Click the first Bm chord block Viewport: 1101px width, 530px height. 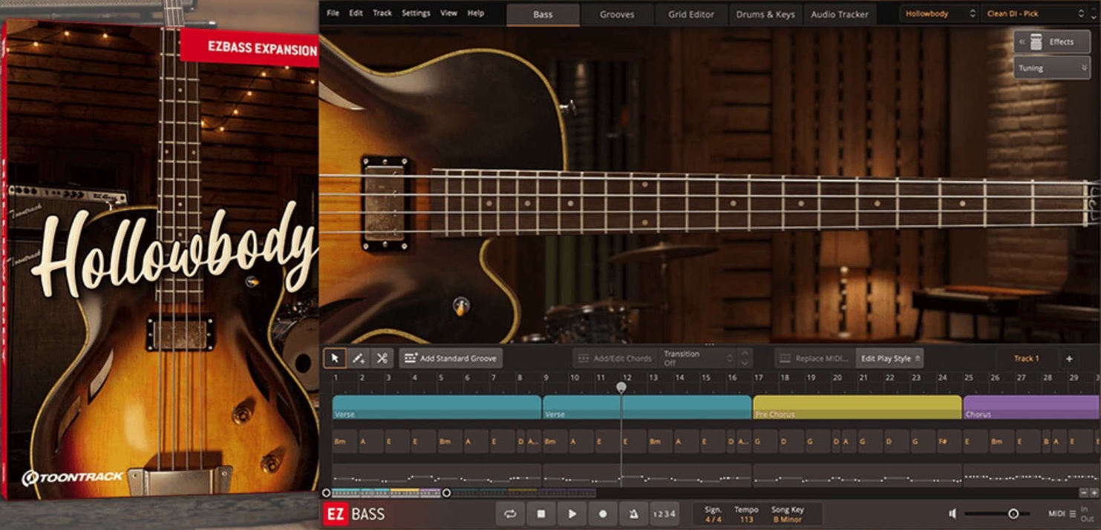pyautogui.click(x=344, y=441)
